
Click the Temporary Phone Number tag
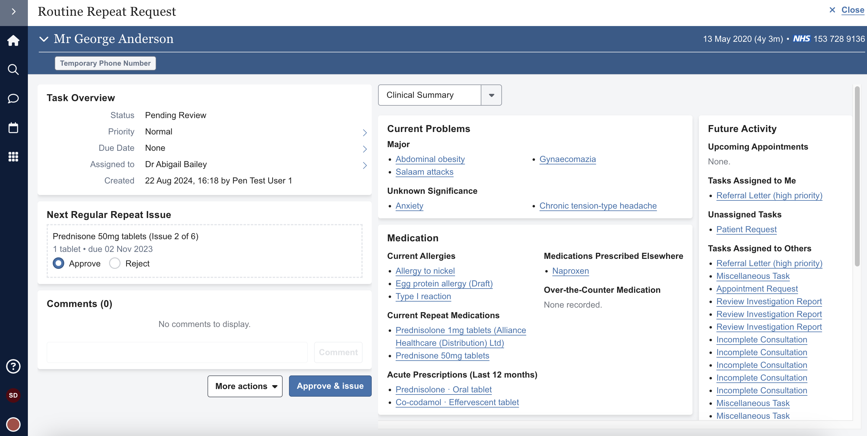[x=105, y=63]
